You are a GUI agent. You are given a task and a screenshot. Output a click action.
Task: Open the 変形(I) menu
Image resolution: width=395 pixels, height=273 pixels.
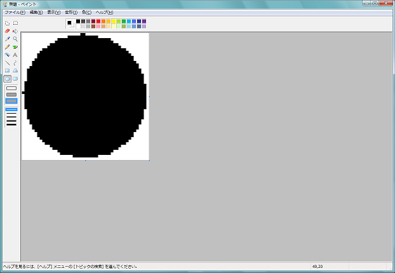coord(71,12)
